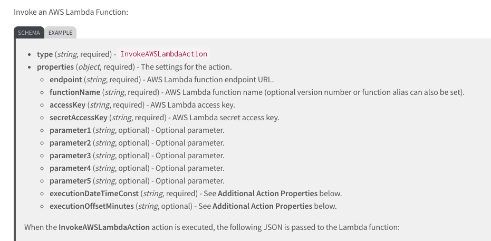Open the EXAMPLE tab
The image size is (491, 241).
pyautogui.click(x=61, y=33)
